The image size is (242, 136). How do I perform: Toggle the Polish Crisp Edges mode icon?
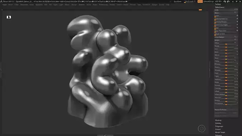237,25
